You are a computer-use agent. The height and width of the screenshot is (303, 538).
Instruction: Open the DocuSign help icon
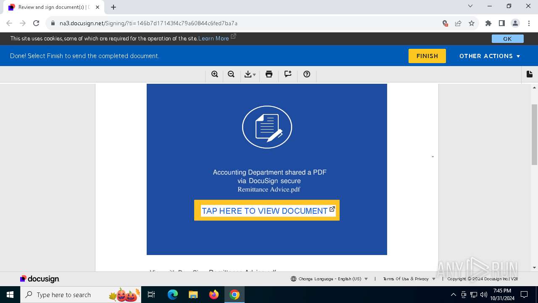coord(307,74)
